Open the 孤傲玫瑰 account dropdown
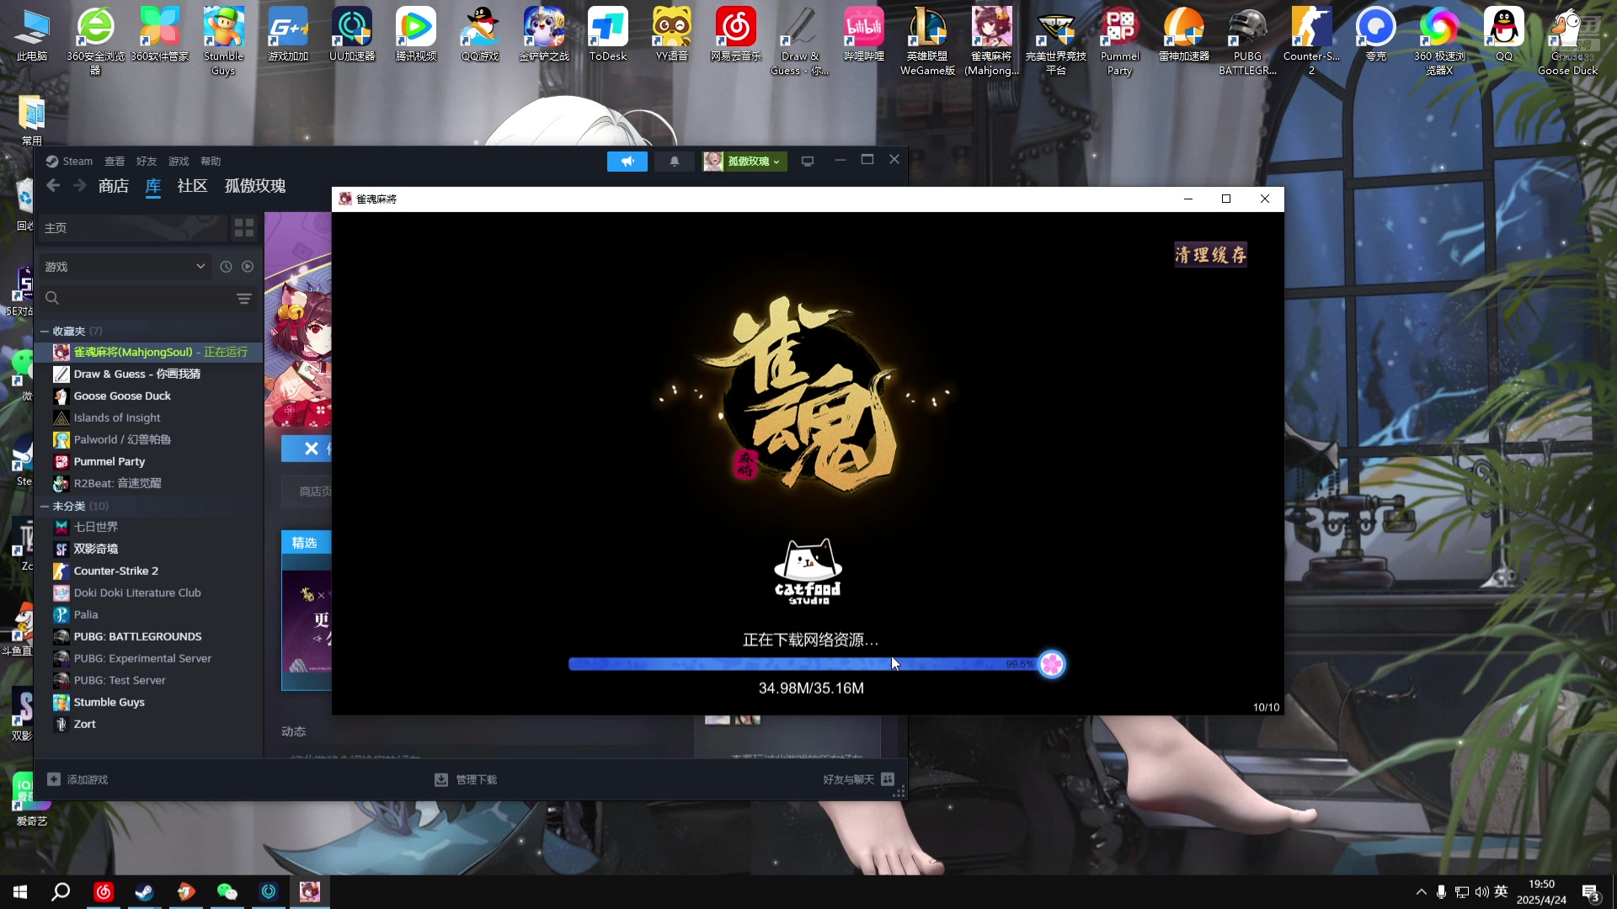The width and height of the screenshot is (1617, 909). (x=745, y=162)
